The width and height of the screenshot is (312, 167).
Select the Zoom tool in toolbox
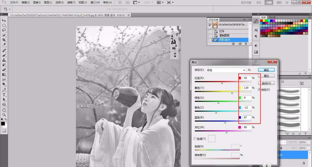[x=4, y=115]
